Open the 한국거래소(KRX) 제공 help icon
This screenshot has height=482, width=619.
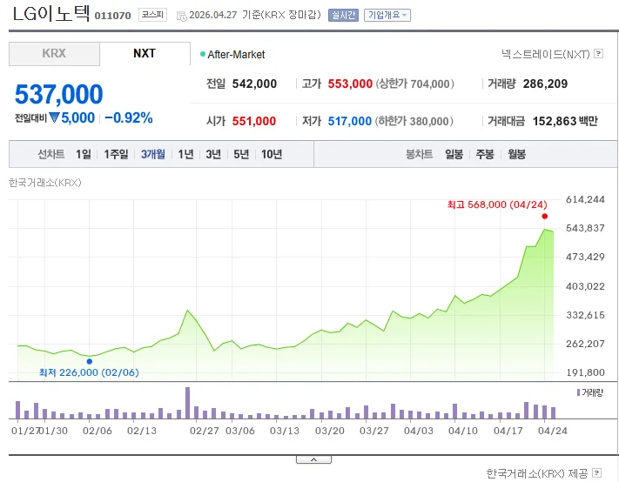(597, 472)
